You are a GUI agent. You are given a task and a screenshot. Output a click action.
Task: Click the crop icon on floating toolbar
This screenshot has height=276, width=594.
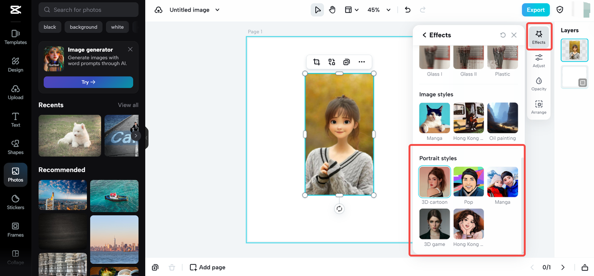pos(316,62)
